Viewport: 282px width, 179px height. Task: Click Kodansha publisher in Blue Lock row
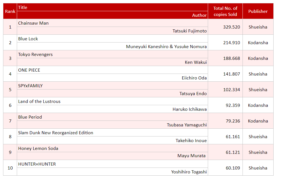(x=258, y=43)
